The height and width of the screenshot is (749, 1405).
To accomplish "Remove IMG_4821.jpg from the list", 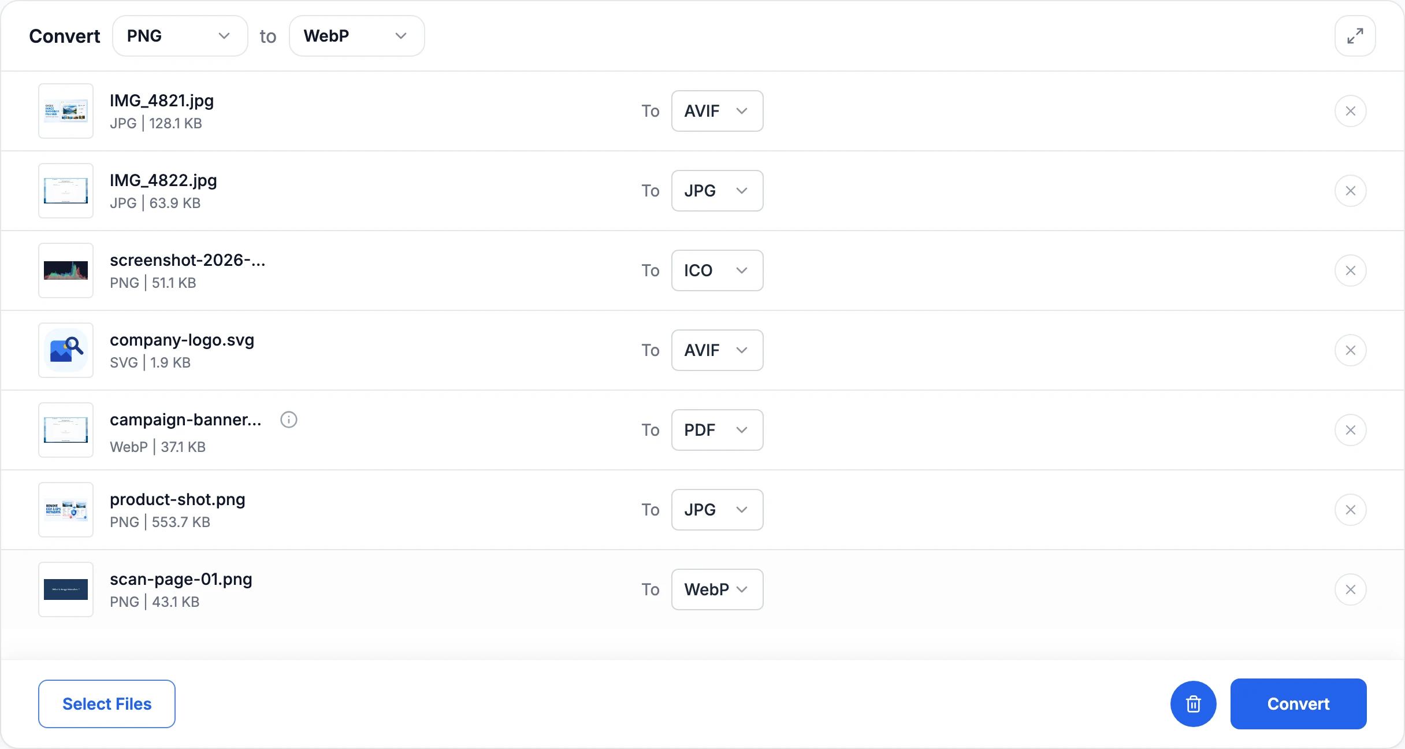I will (1351, 111).
